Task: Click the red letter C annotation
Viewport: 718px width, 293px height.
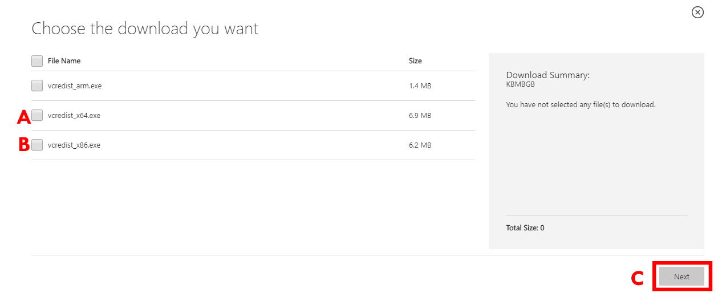Action: point(637,278)
